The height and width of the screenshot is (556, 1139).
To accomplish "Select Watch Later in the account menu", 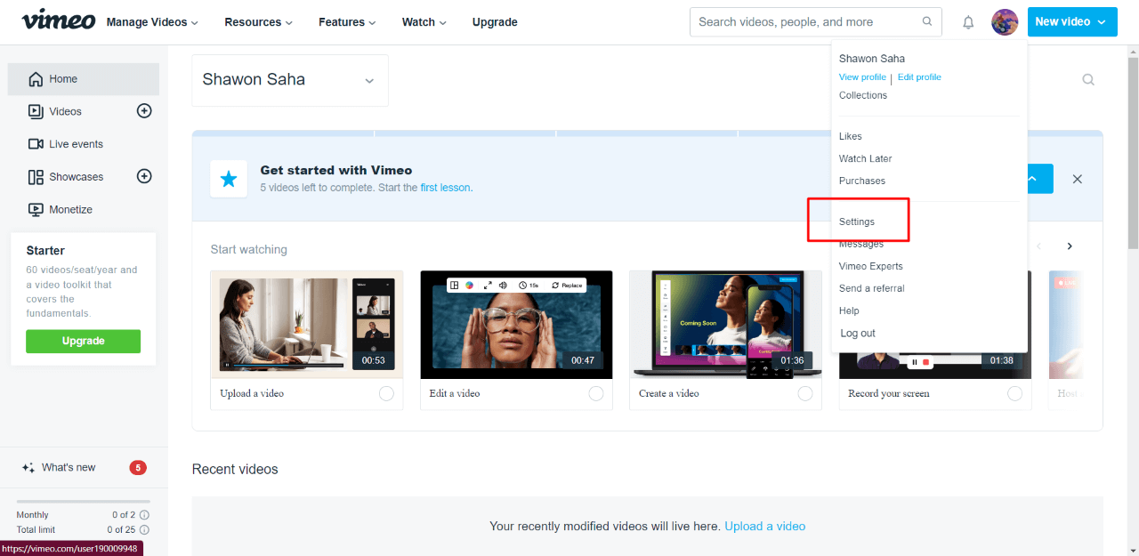I will coord(866,158).
